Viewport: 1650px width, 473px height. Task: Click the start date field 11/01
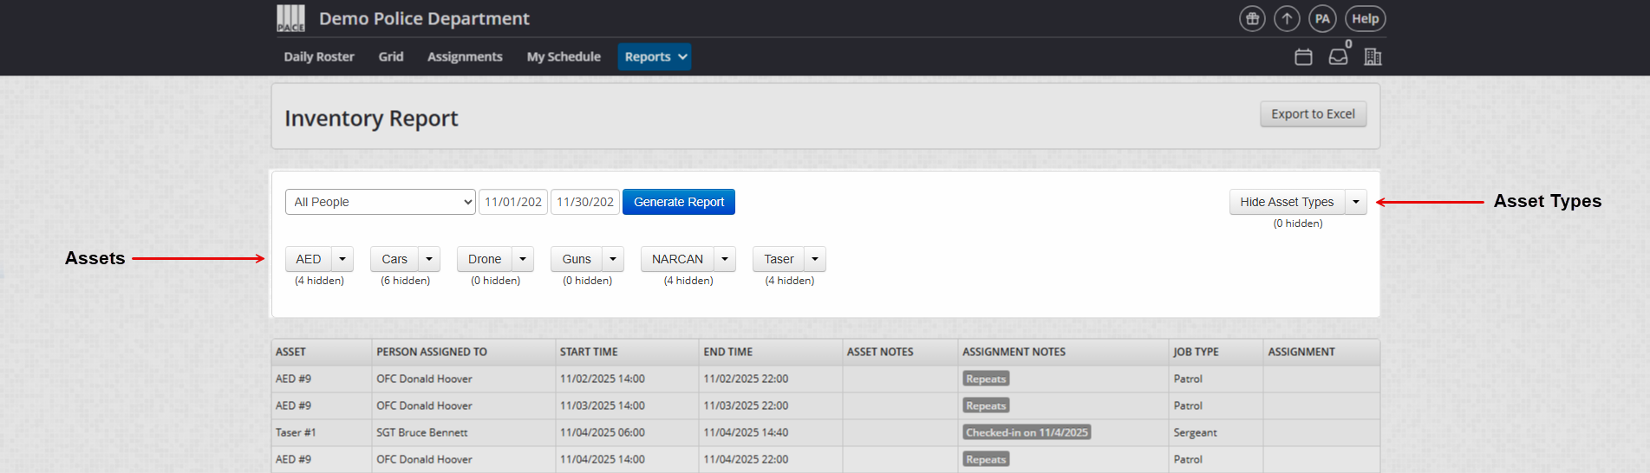tap(513, 202)
